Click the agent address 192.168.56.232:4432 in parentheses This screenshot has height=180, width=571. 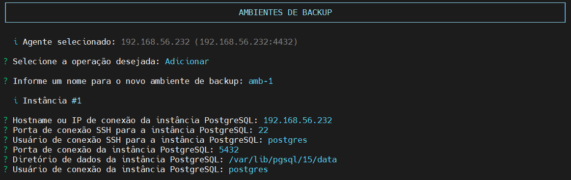pos(246,42)
